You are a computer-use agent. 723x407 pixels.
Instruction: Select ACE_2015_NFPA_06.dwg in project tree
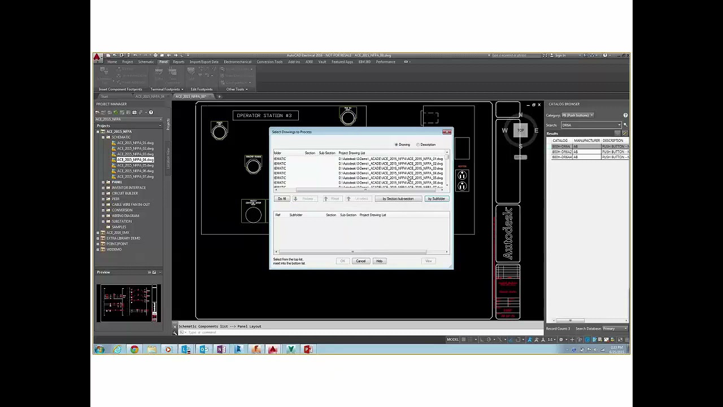135,171
